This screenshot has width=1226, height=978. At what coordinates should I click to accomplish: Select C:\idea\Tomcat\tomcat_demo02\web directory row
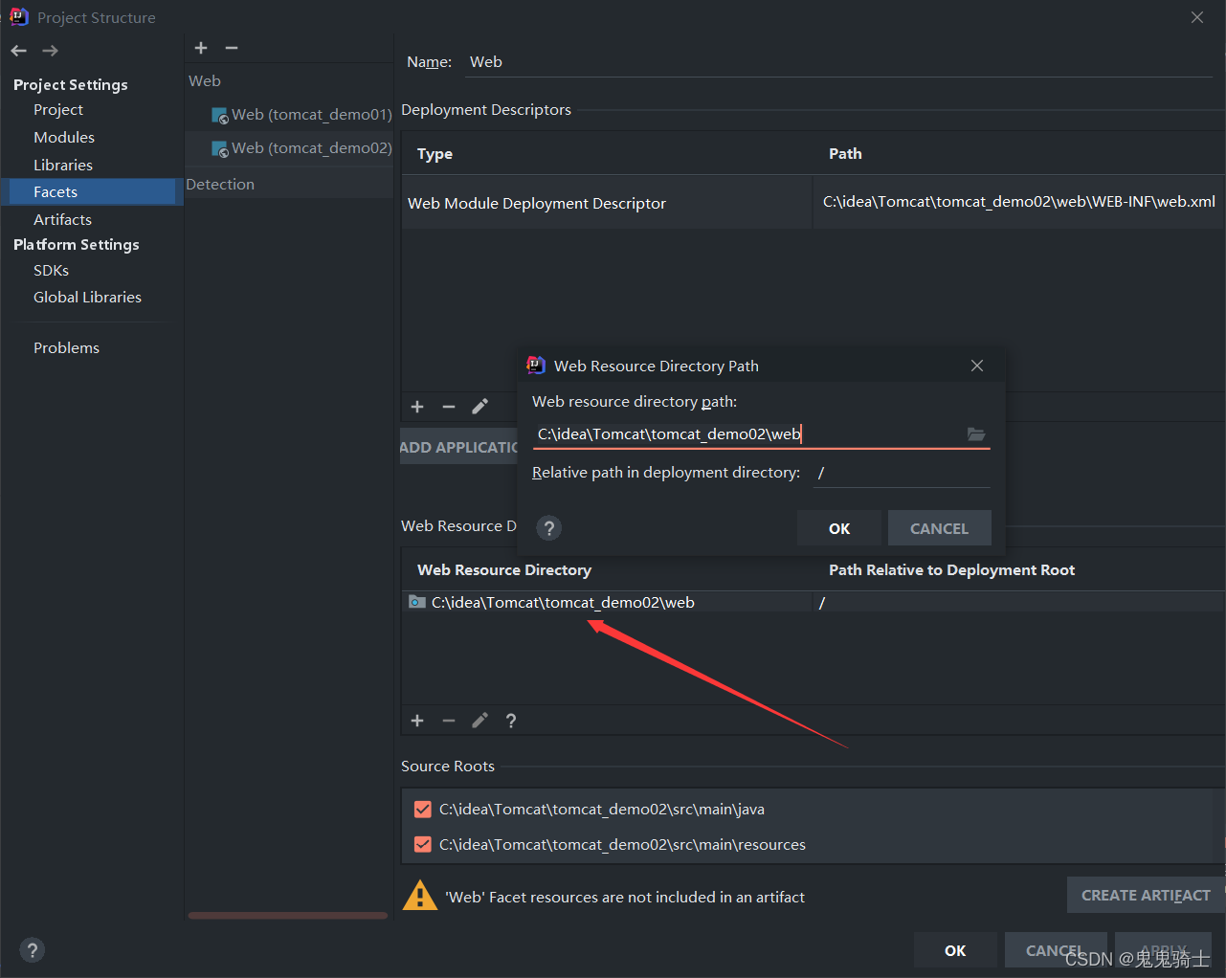[x=607, y=602]
